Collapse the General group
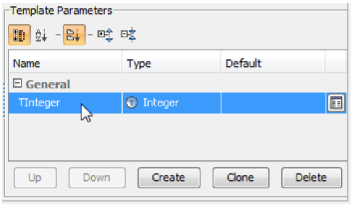Viewport: 352px width, 207px height. point(18,84)
